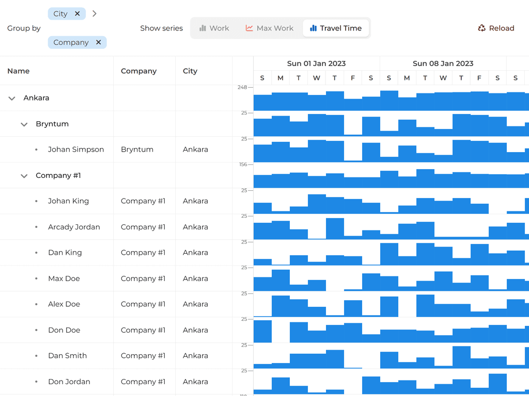Toggle the Max Work series on
The image size is (529, 396).
[269, 28]
